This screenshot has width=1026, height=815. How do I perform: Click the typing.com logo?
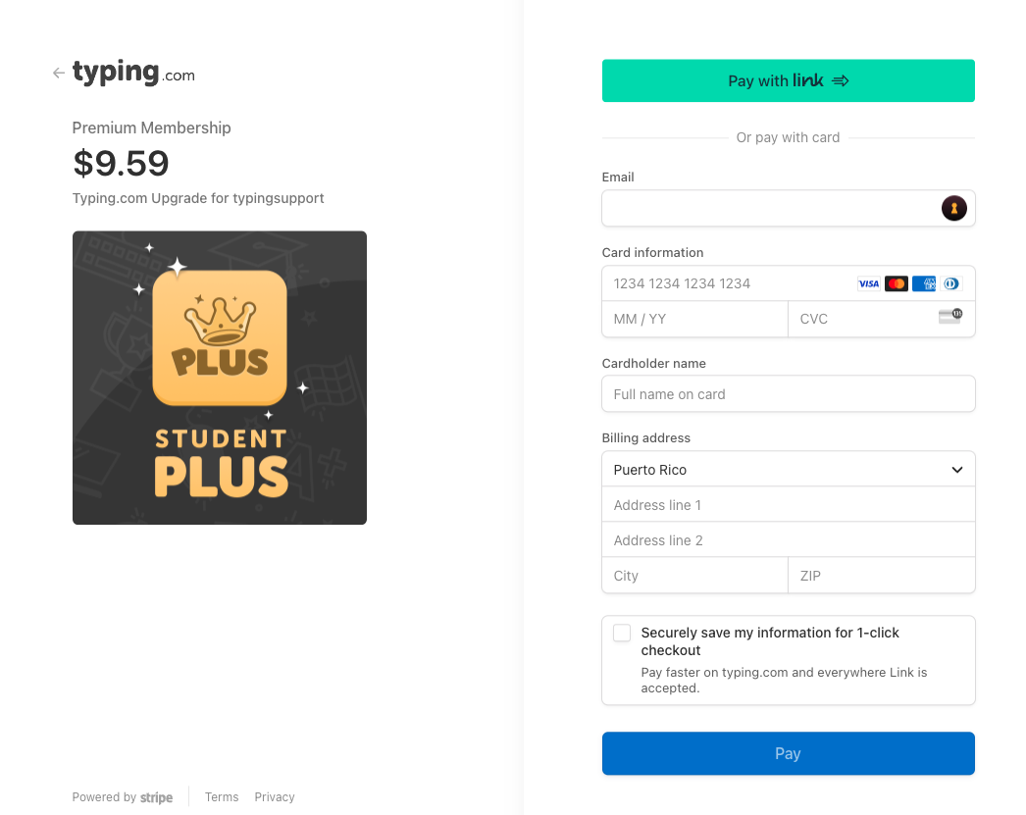(133, 74)
